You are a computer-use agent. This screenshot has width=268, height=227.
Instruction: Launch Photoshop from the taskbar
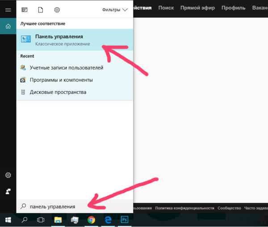pos(125,220)
